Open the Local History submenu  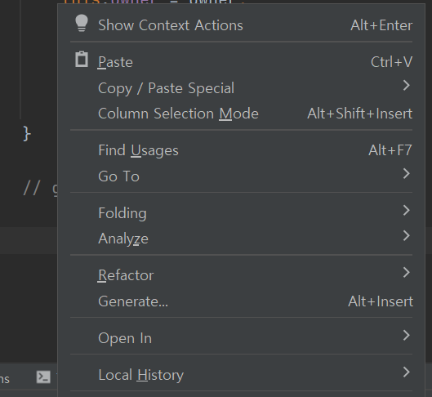pos(242,375)
